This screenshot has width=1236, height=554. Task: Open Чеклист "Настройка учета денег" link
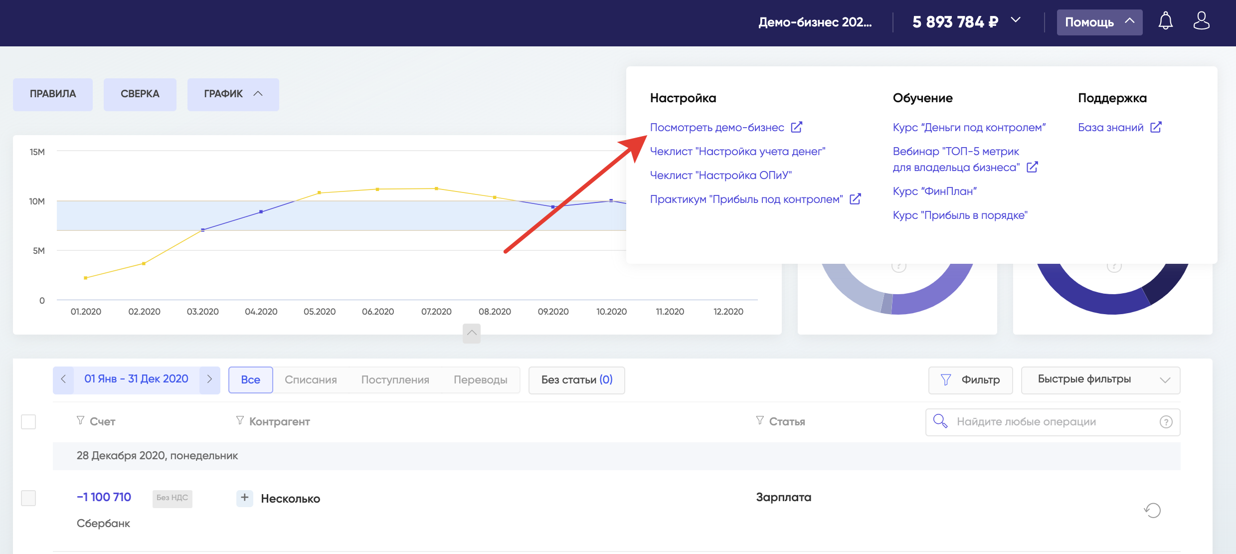(737, 152)
